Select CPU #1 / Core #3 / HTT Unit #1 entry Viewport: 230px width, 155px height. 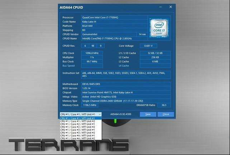(x=80, y=130)
